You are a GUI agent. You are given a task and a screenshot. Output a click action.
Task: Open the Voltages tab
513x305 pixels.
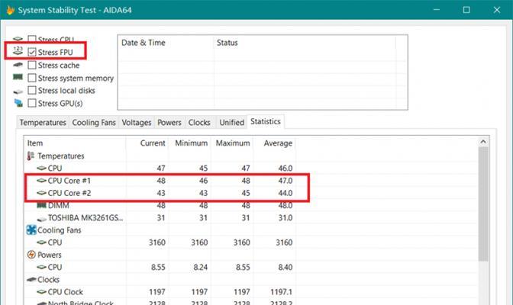tap(137, 123)
